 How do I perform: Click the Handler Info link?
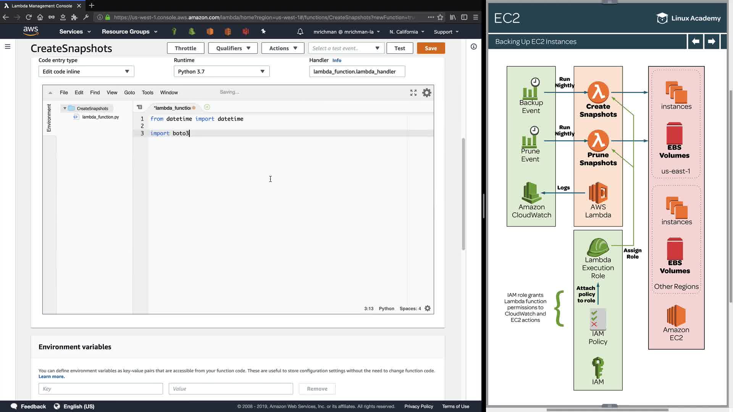pos(336,60)
